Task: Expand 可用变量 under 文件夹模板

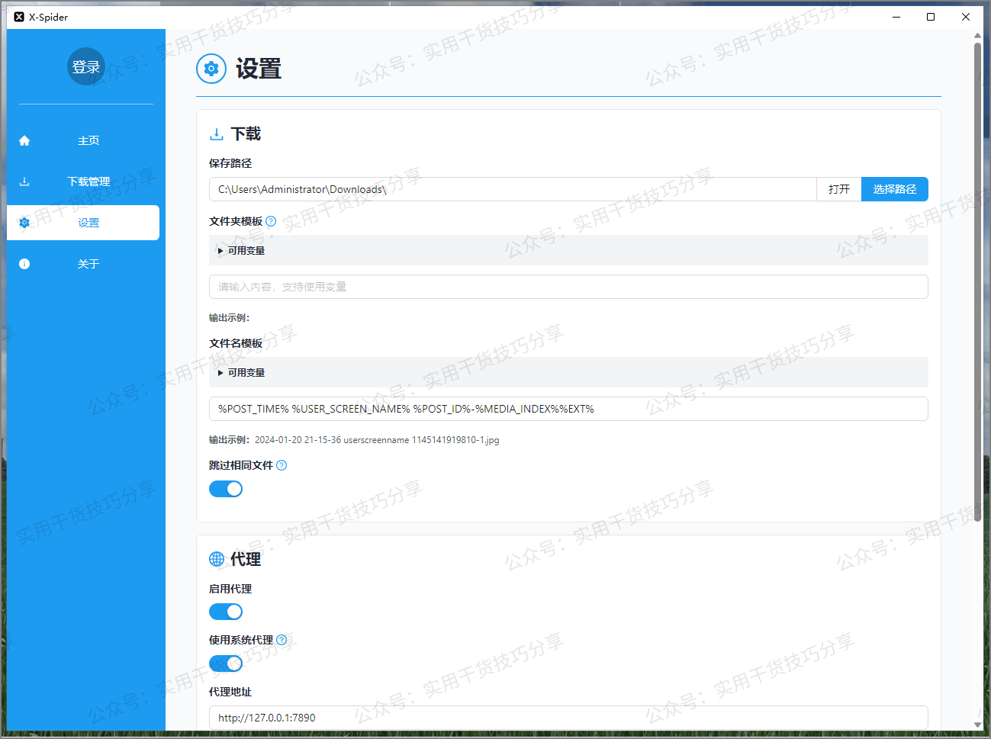Action: (x=244, y=249)
